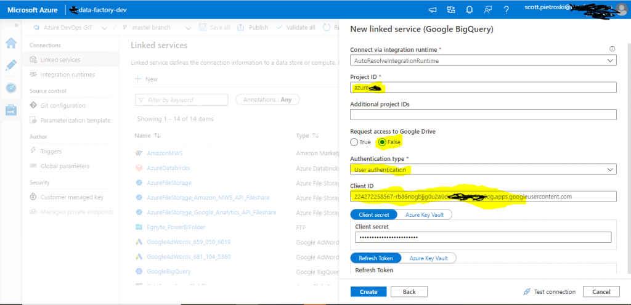Screen dimensions: 631x305
Task: Expand the left rail with double chevron
Action: [x=17, y=25]
